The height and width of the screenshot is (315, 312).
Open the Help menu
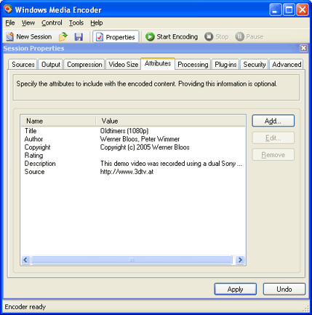(x=97, y=23)
